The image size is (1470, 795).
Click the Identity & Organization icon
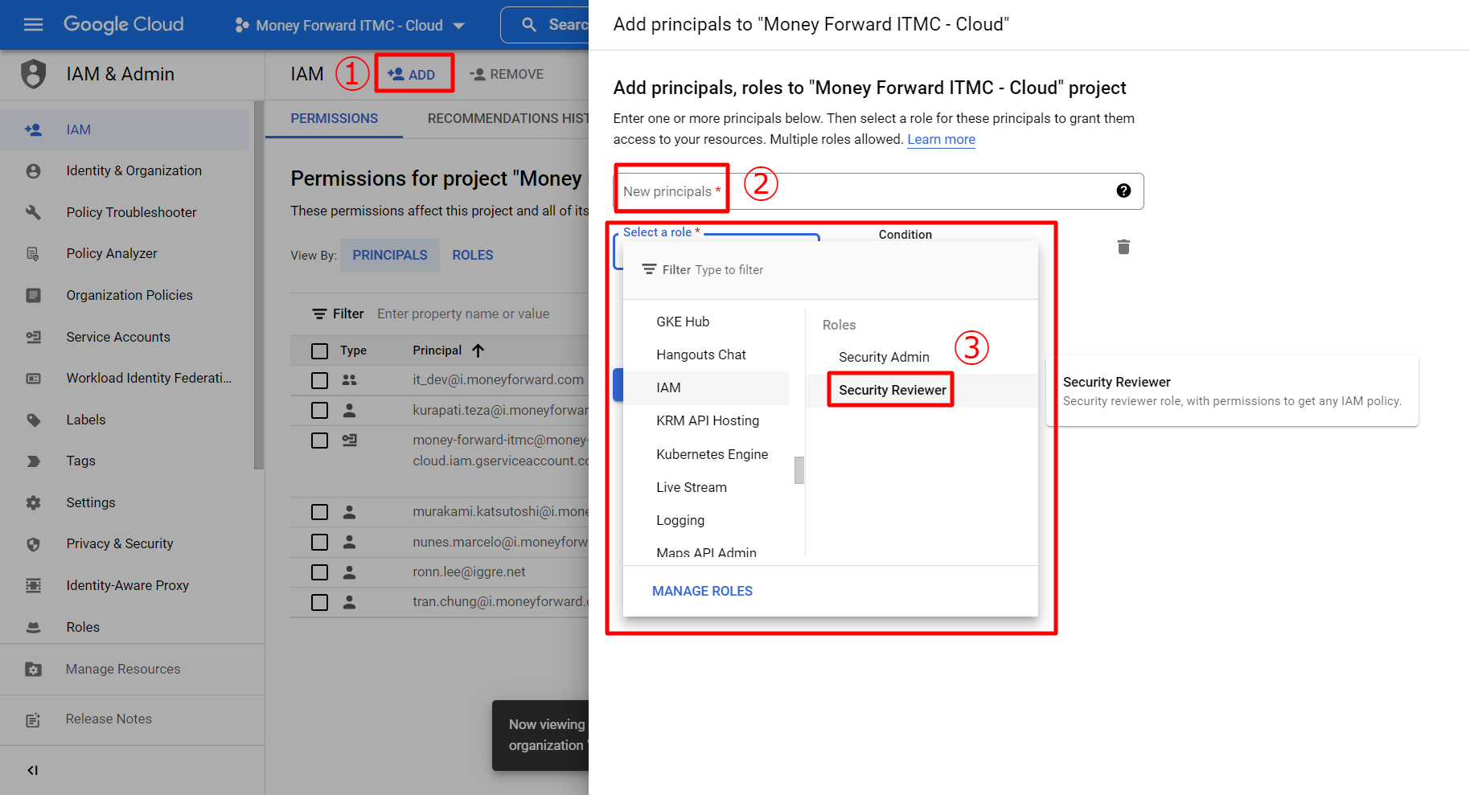[33, 170]
